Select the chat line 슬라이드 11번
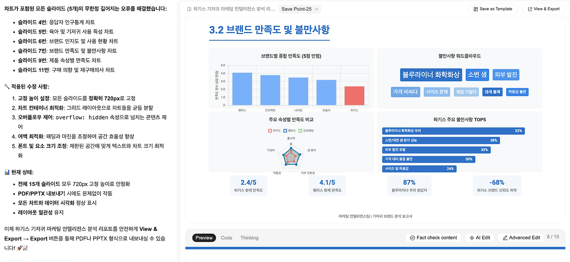This screenshot has width=570, height=262. [66, 70]
